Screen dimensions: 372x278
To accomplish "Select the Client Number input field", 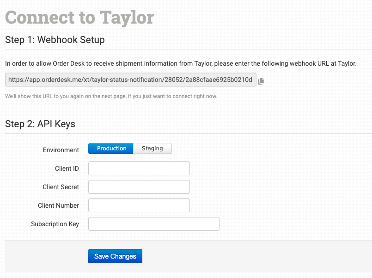I will click(x=139, y=205).
